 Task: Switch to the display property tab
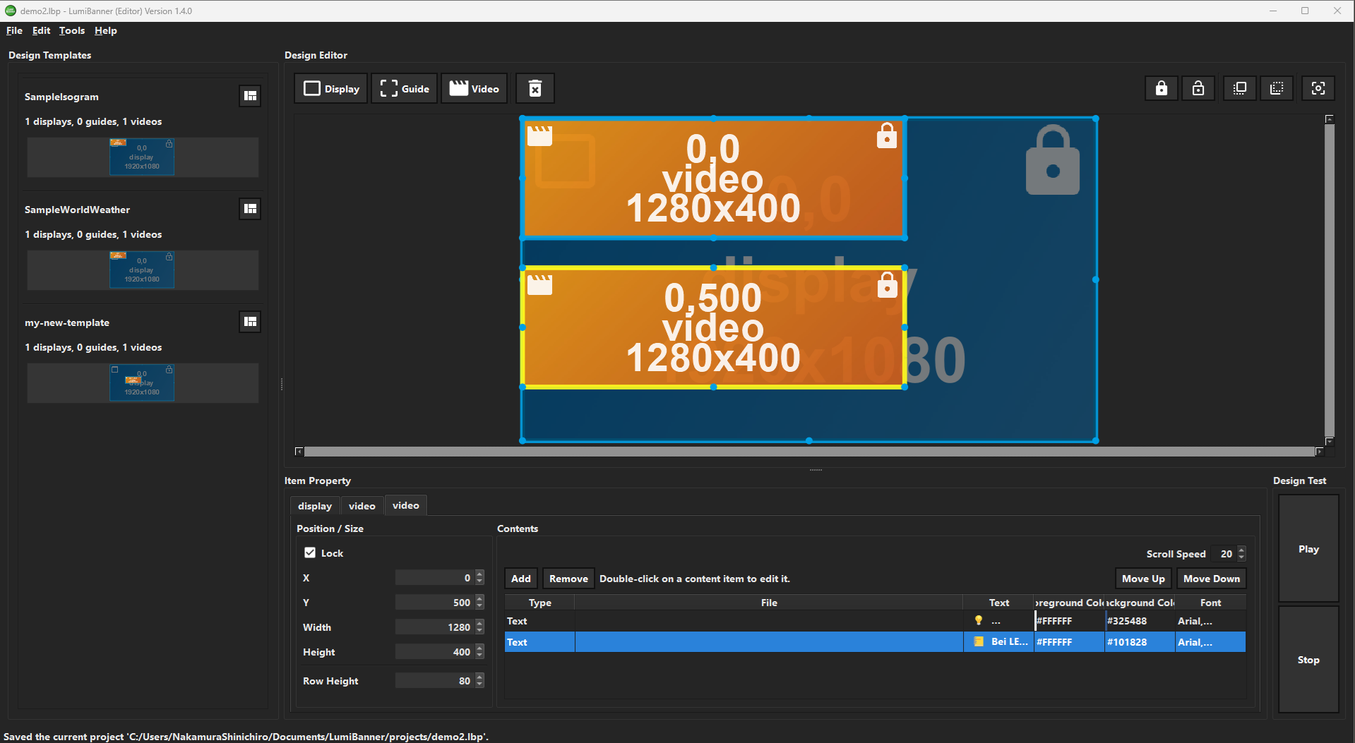(x=314, y=506)
